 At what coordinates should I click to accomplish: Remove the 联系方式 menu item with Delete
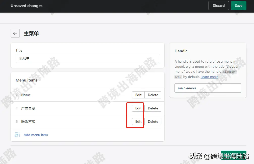(153, 121)
